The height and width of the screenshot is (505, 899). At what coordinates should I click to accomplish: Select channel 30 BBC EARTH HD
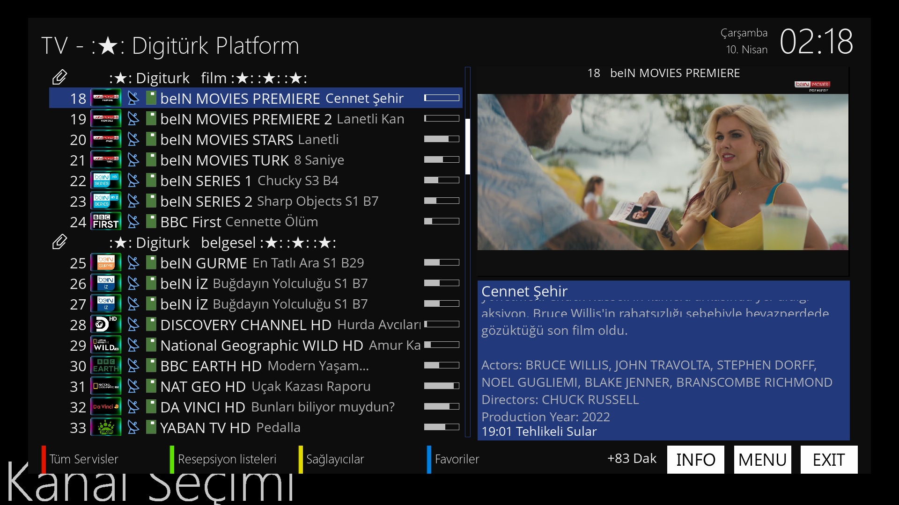click(256, 366)
